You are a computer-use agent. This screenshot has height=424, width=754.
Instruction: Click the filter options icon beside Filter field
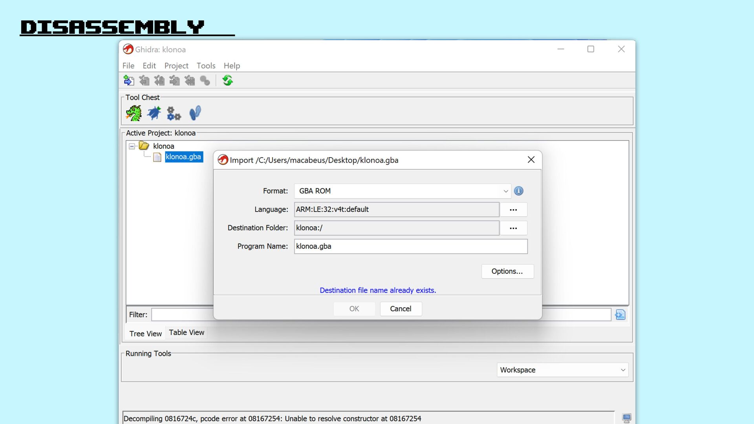[620, 314]
